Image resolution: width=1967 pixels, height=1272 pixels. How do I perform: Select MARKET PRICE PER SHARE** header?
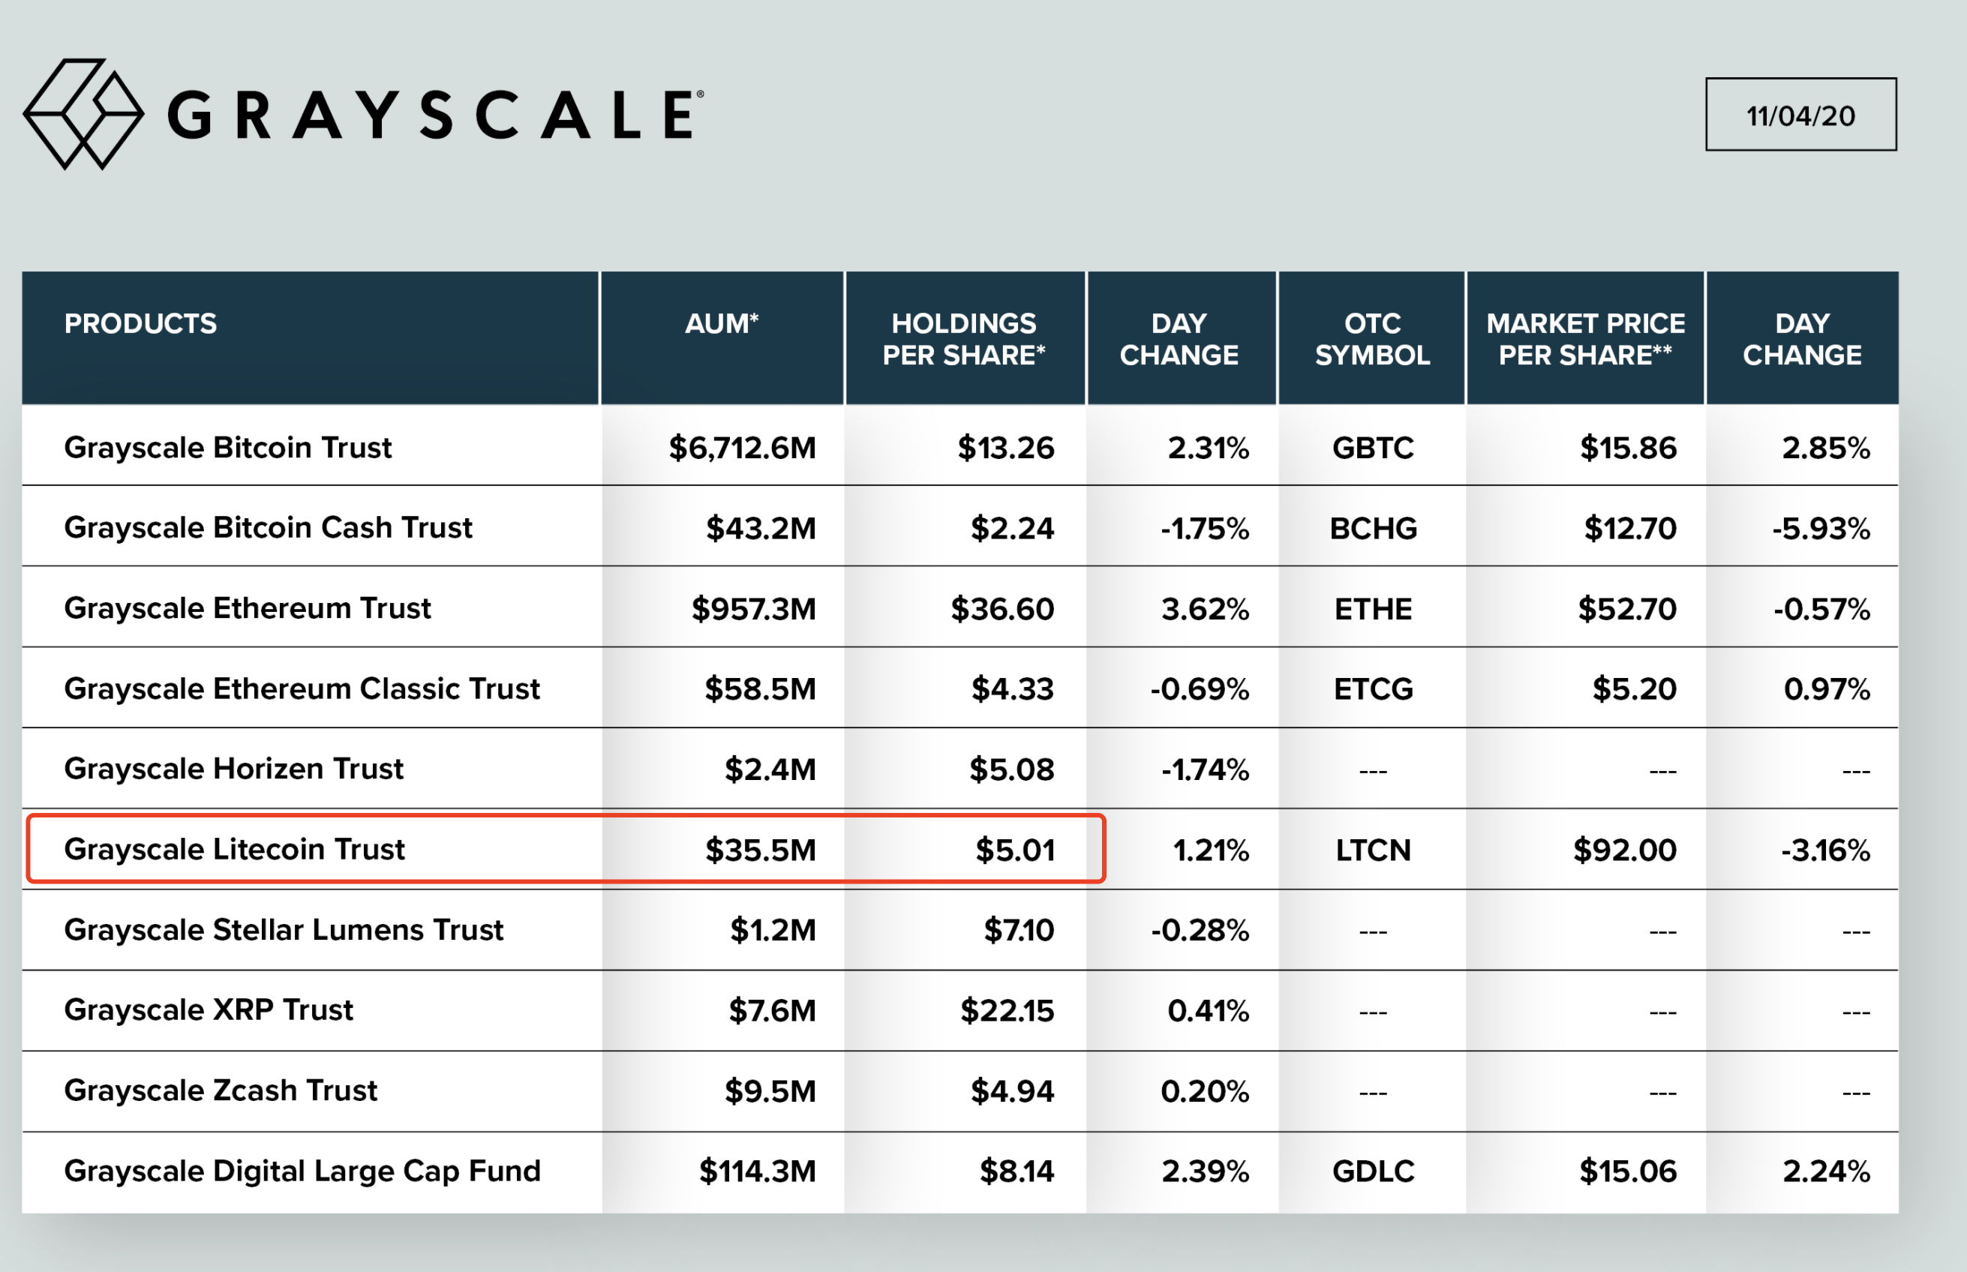click(1585, 339)
